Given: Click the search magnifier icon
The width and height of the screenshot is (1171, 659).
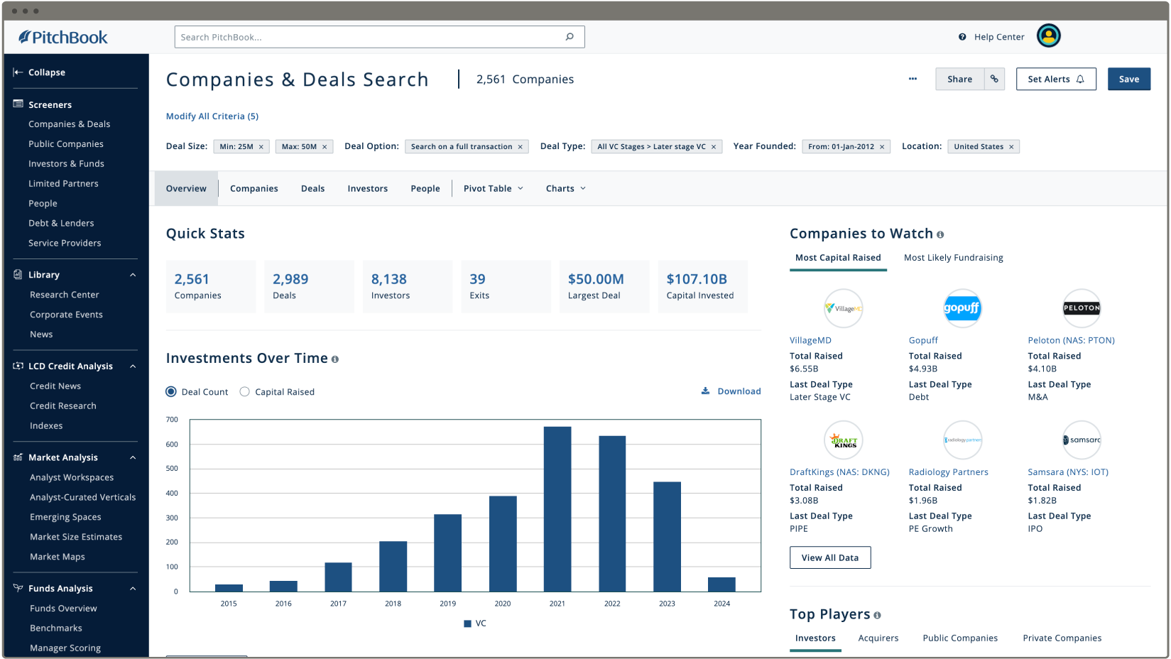Looking at the screenshot, I should (x=570, y=37).
